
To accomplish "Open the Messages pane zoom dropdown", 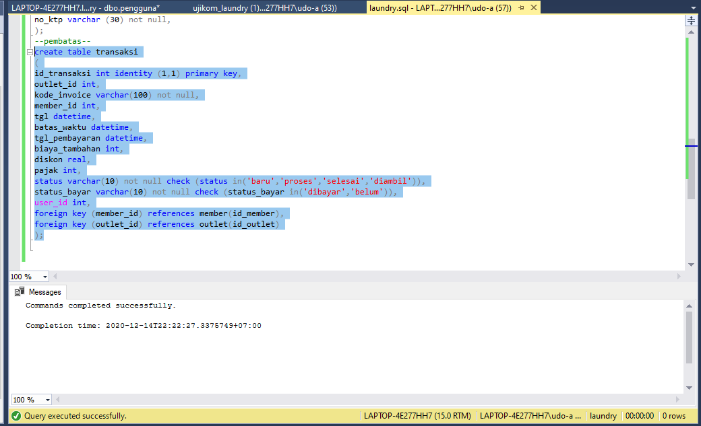I will click(47, 400).
